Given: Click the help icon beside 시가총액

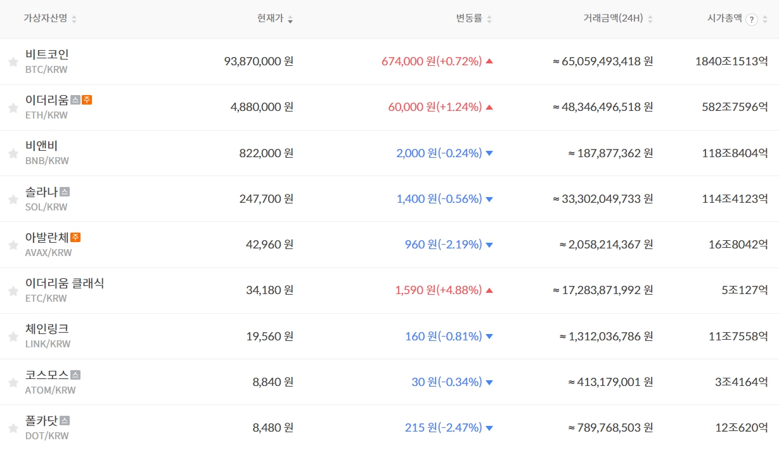Looking at the screenshot, I should (752, 20).
